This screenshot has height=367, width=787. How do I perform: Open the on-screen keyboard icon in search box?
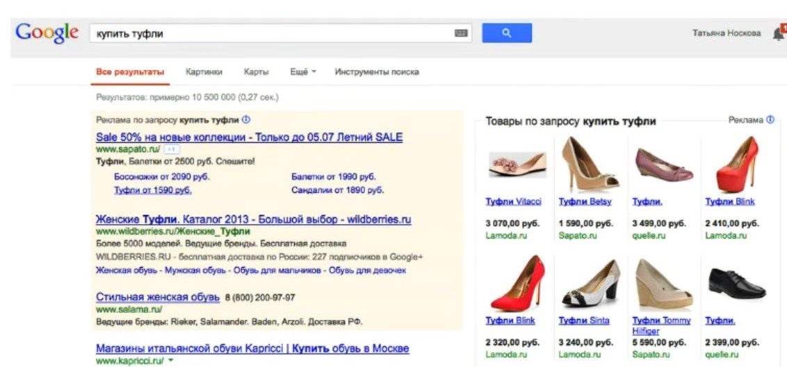[461, 33]
